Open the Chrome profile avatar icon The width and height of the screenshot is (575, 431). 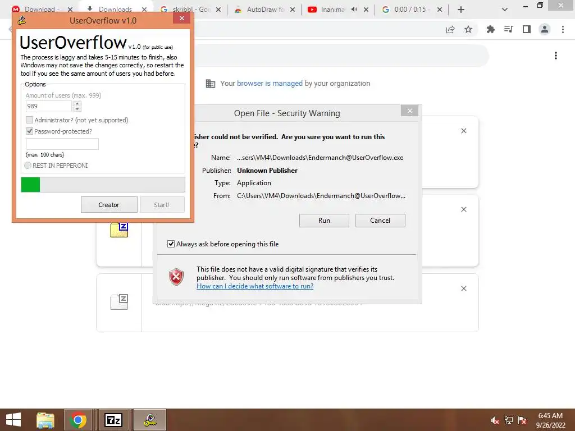point(545,29)
